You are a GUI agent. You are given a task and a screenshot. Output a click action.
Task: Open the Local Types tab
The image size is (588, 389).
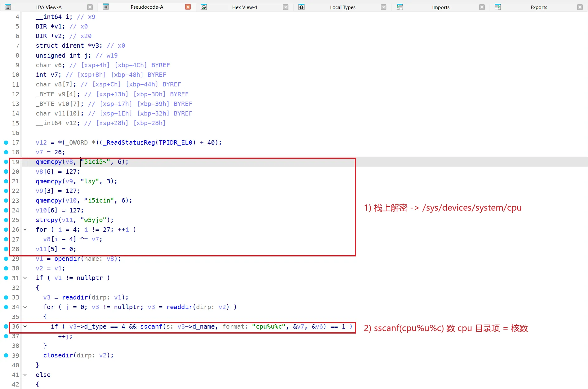343,7
